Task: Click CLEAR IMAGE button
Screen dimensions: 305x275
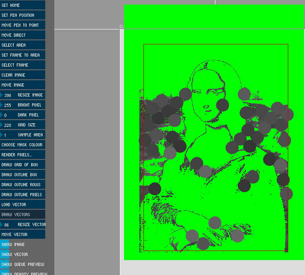Action: coord(23,75)
